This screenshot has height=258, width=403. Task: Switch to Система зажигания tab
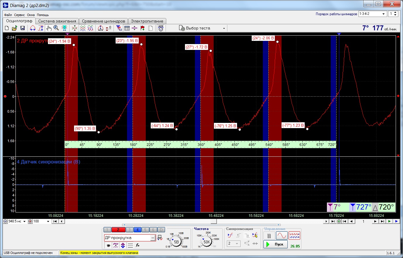pyautogui.click(x=57, y=21)
